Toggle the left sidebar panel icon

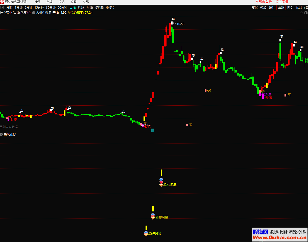2,8
